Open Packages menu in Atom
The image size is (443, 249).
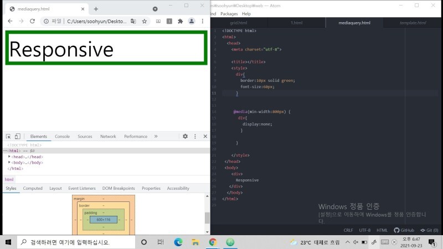point(229,14)
